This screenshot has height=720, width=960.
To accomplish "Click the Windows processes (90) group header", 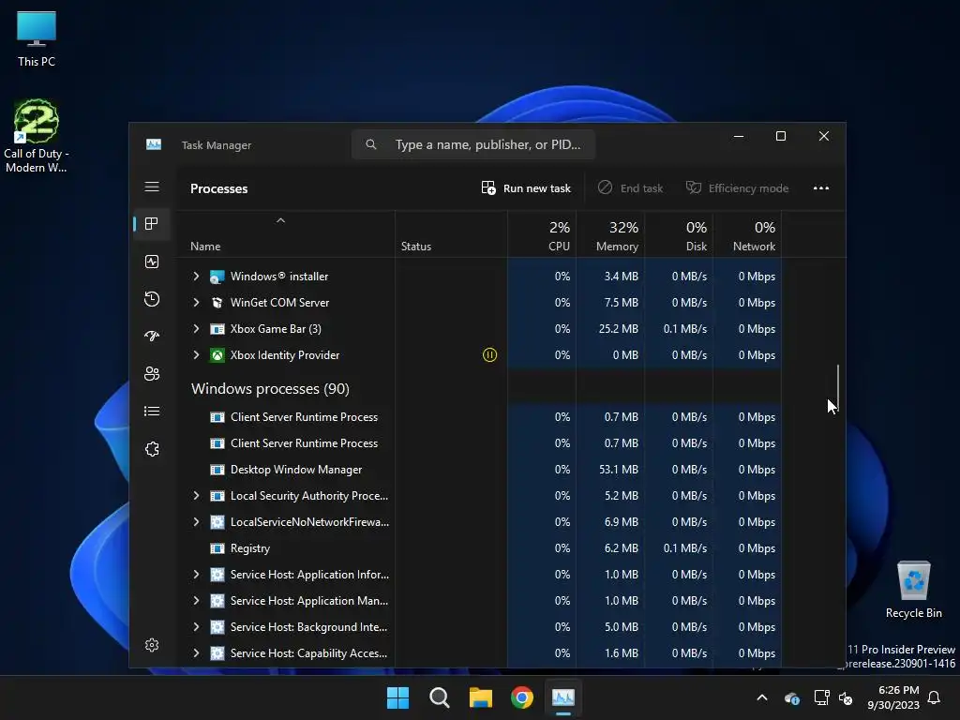I will 270,389.
